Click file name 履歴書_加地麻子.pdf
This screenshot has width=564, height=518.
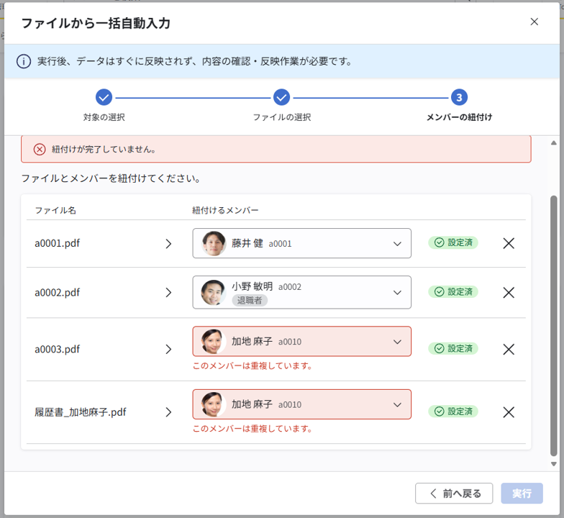point(81,412)
